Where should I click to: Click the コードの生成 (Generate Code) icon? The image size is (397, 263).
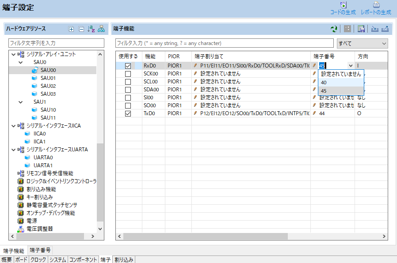[x=343, y=5]
